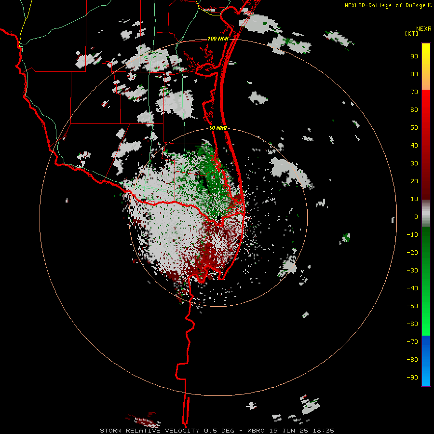Click the -30 value on the velocity scale
Image resolution: width=434 pixels, height=434 pixels.
point(412,271)
